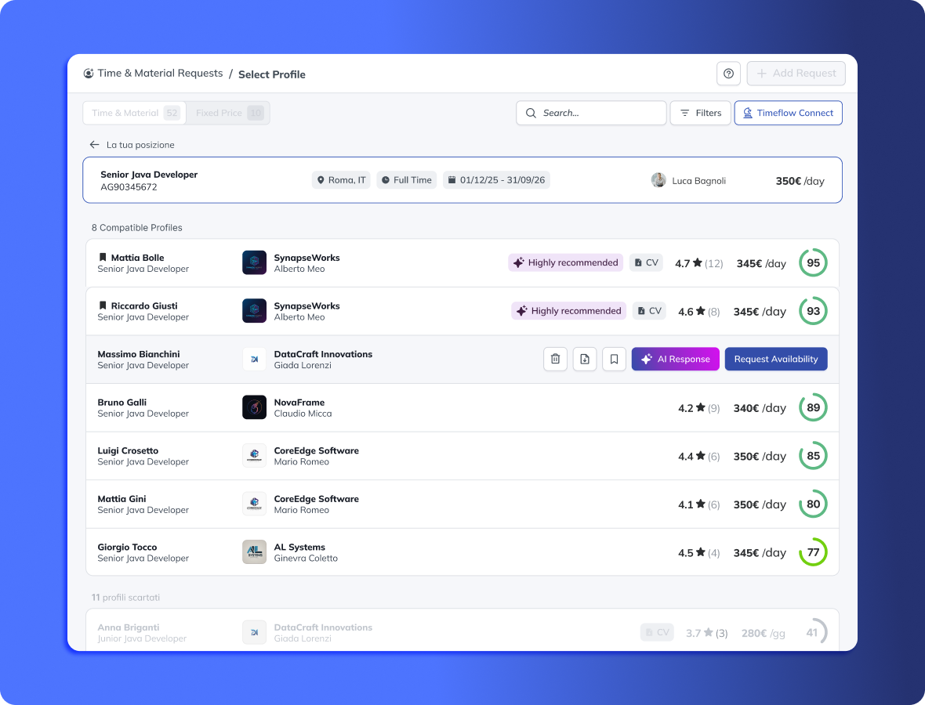Toggle bookmark on Riccardo Giusti

(103, 305)
